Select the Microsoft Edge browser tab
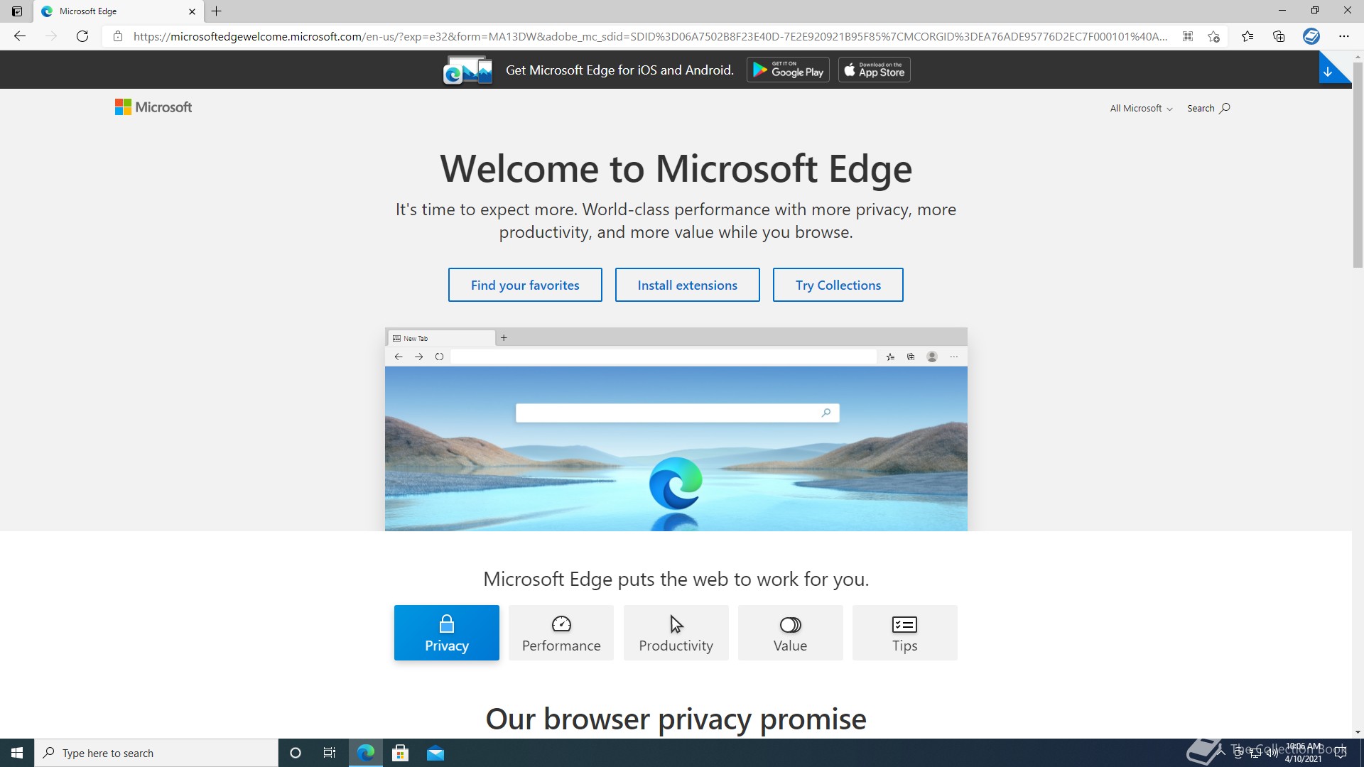Image resolution: width=1364 pixels, height=767 pixels. [118, 11]
